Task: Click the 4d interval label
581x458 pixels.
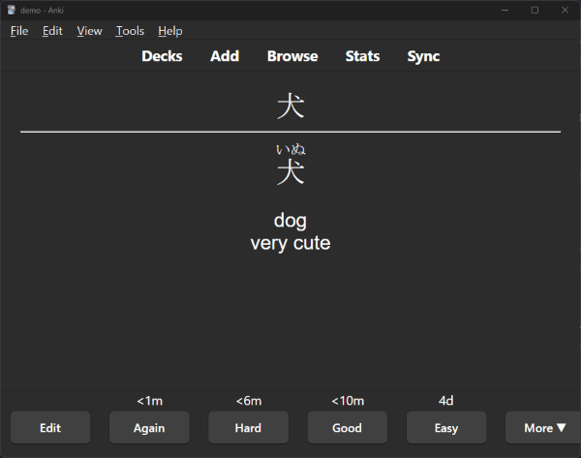Action: point(445,401)
